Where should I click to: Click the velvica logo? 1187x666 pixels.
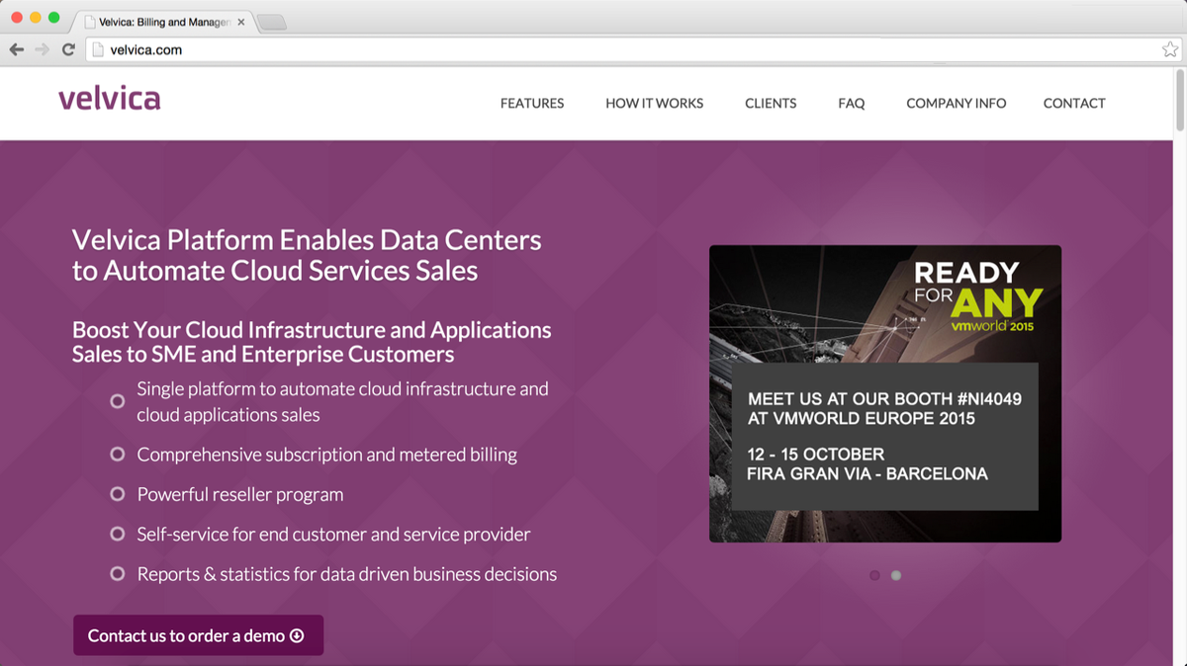coord(109,99)
